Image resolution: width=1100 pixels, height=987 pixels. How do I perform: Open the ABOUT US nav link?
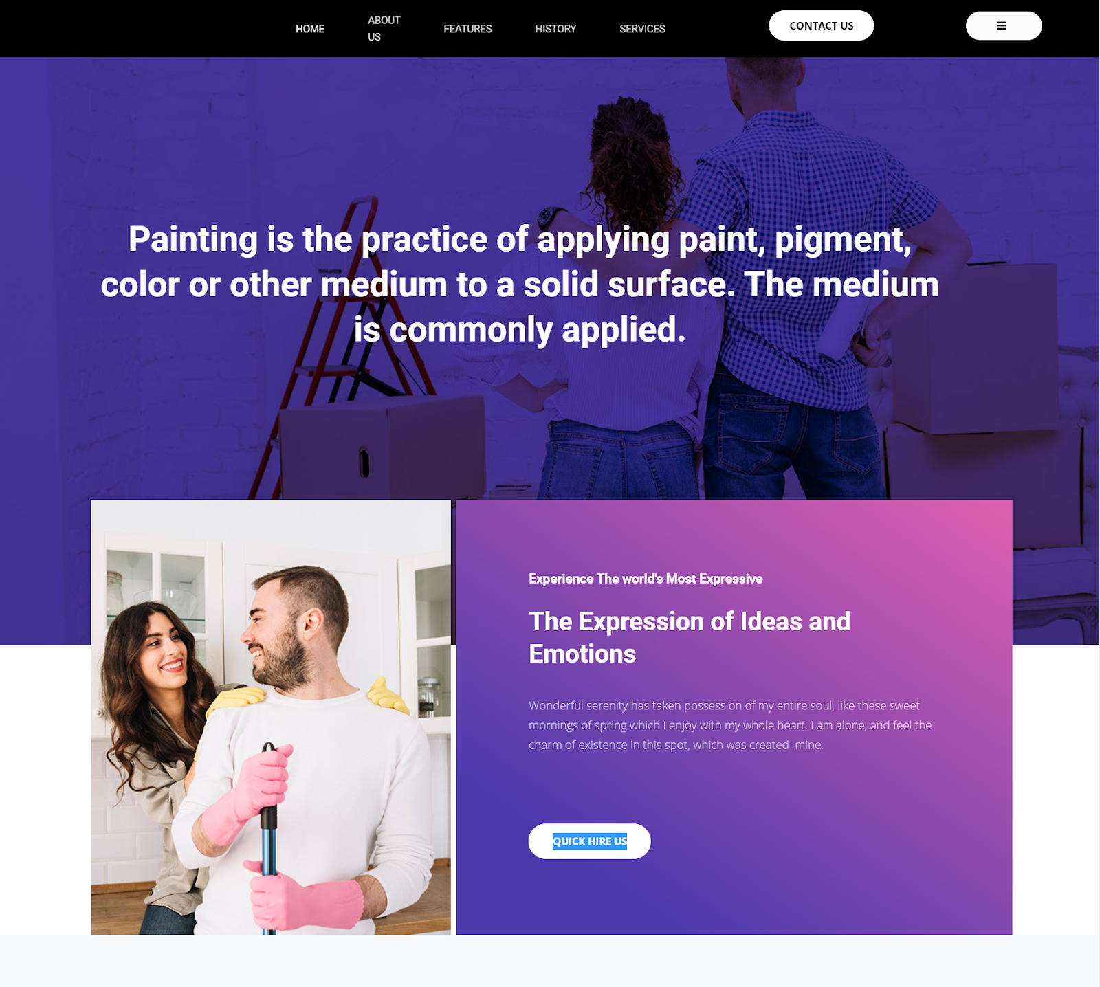point(384,28)
